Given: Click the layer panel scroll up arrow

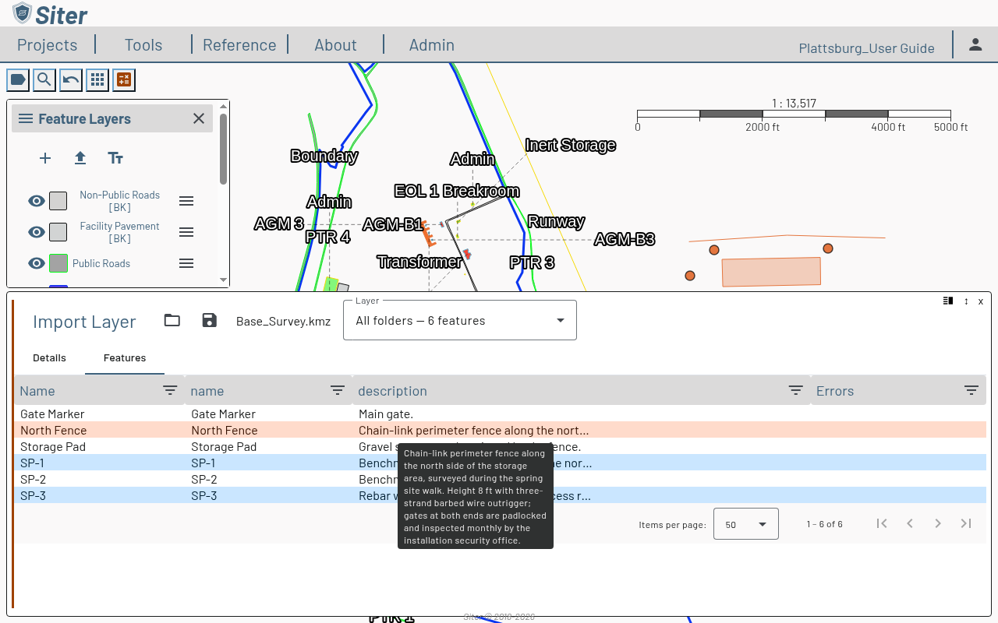Looking at the screenshot, I should click(x=224, y=106).
